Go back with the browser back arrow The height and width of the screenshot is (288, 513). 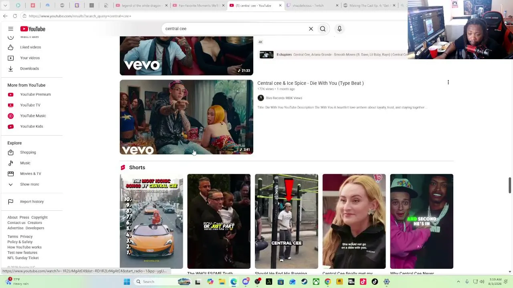(5, 16)
